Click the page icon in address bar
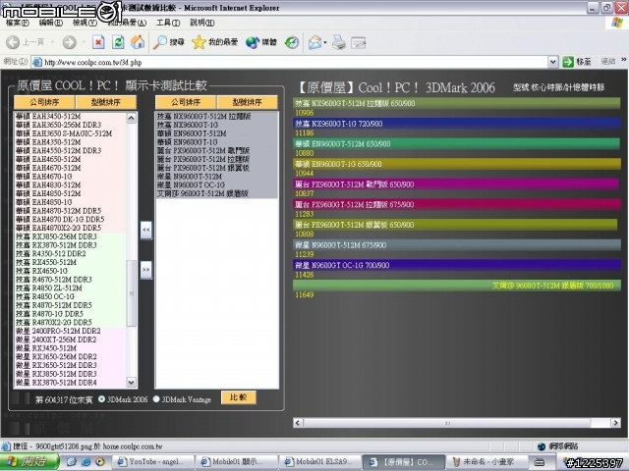This screenshot has width=629, height=471. pyautogui.click(x=37, y=62)
